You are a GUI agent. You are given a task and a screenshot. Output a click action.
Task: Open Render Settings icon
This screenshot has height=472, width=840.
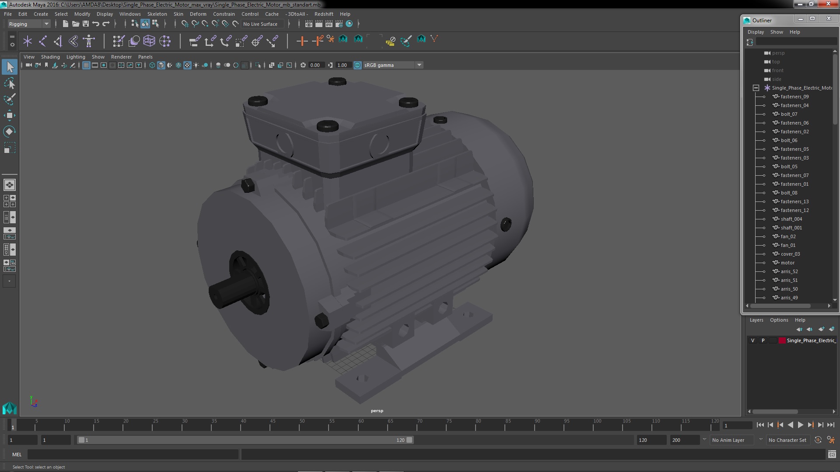click(x=339, y=24)
